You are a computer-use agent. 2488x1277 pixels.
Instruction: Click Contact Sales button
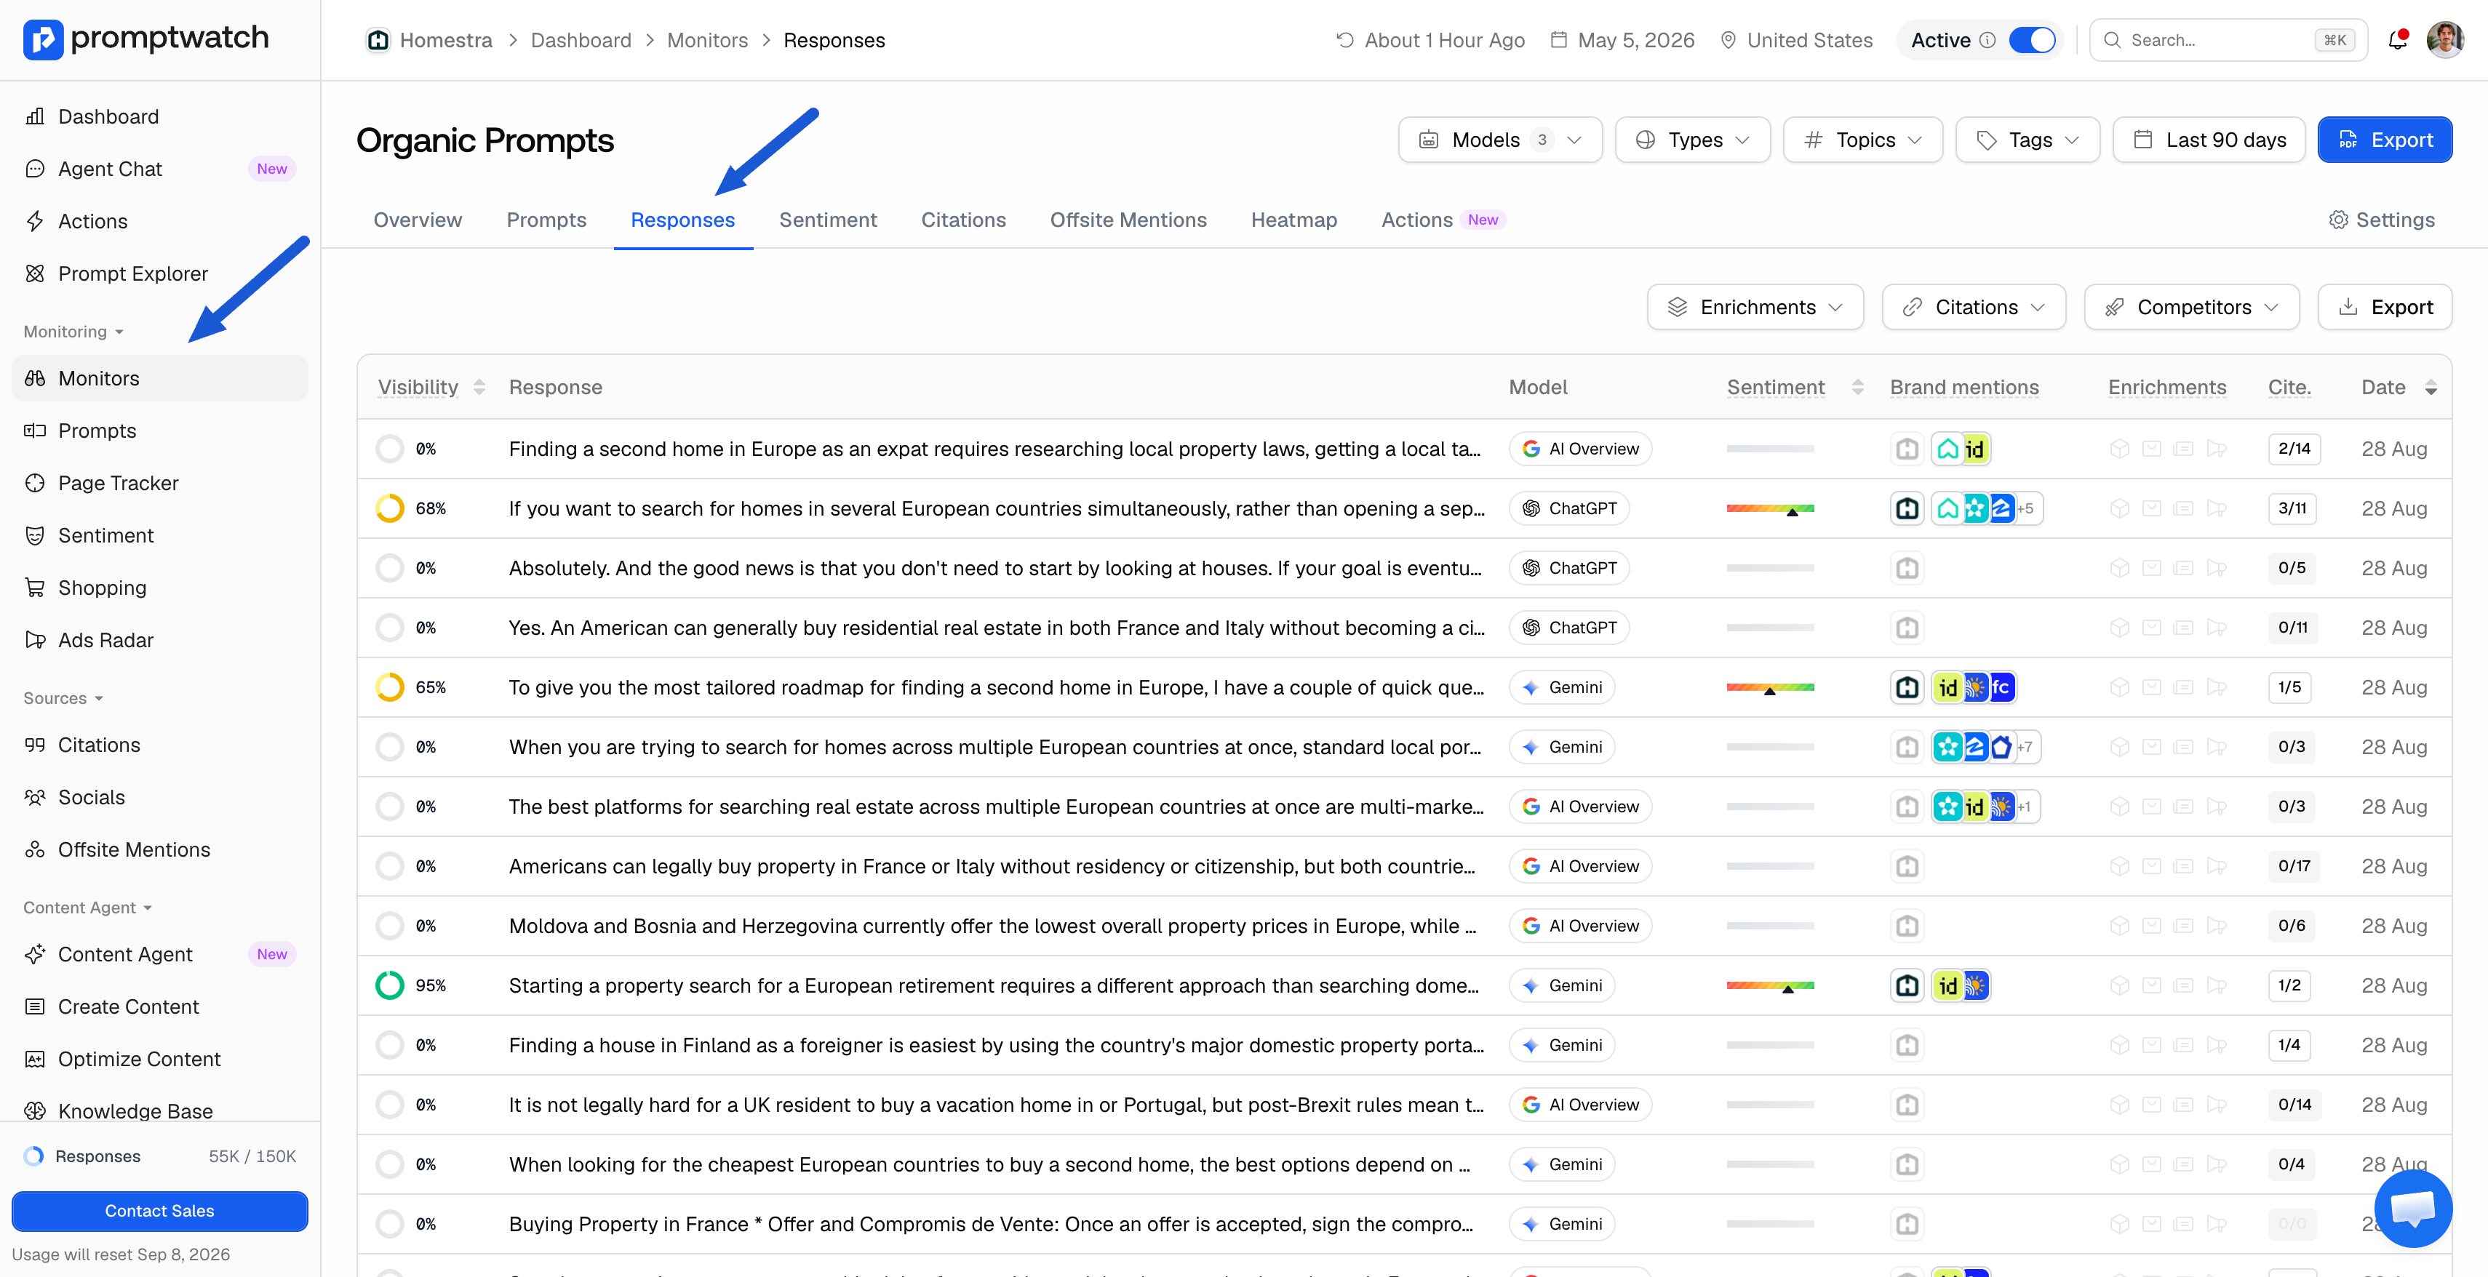(159, 1210)
